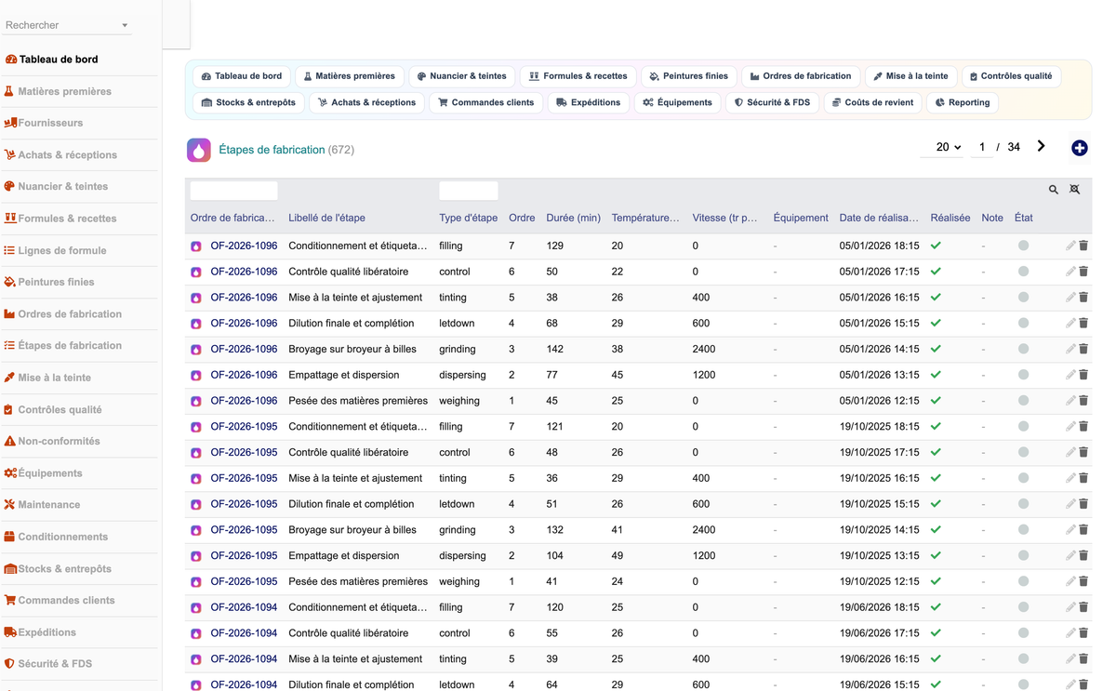Open OF-2026-1096 link in the weighing row
The width and height of the screenshot is (1116, 691).
[x=244, y=401]
